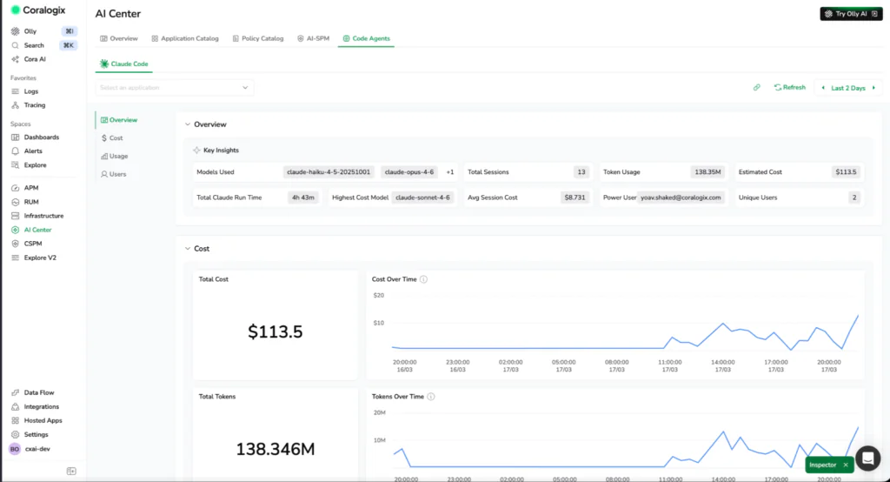The height and width of the screenshot is (482, 890).
Task: Open the Integrations sidebar item
Action: 41,407
